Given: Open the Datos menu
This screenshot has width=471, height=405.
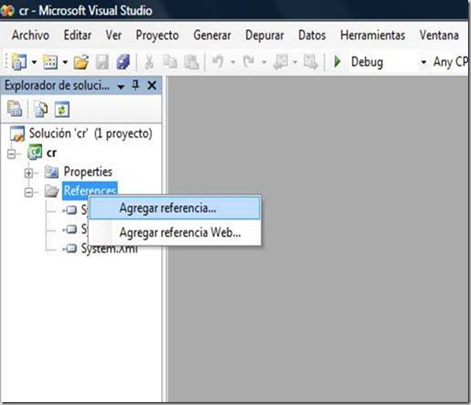Looking at the screenshot, I should click(312, 36).
